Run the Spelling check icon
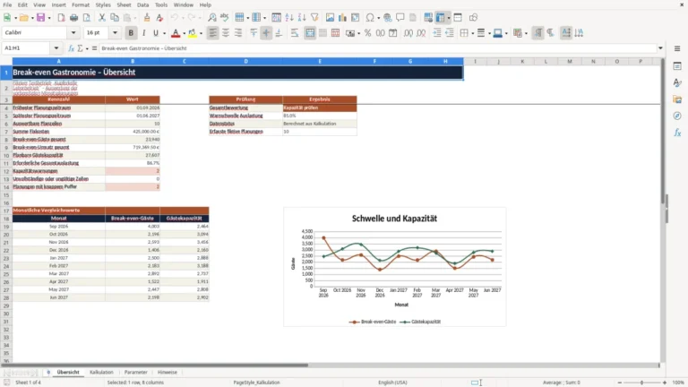688x387 pixels. pos(225,18)
